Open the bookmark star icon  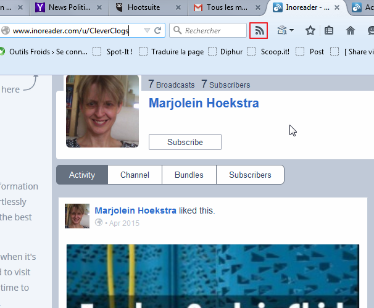point(310,30)
